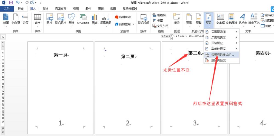Image resolution: width=274 pixels, height=136 pixels.
Task: Open the Undo history dropdown arrow
Action: tap(21, 3)
